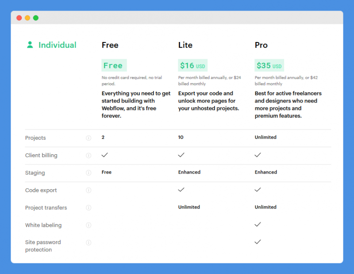The height and width of the screenshot is (274, 354).
Task: Select the Lite plan heading
Action: pyautogui.click(x=185, y=45)
